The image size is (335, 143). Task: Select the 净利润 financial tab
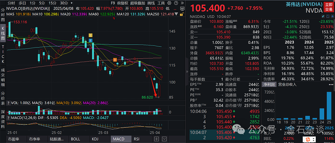[x=269, y=84]
